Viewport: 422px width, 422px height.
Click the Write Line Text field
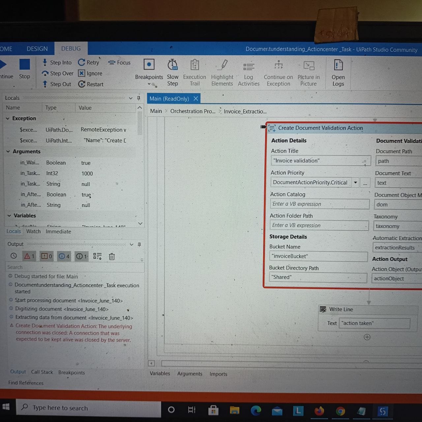tap(375, 323)
